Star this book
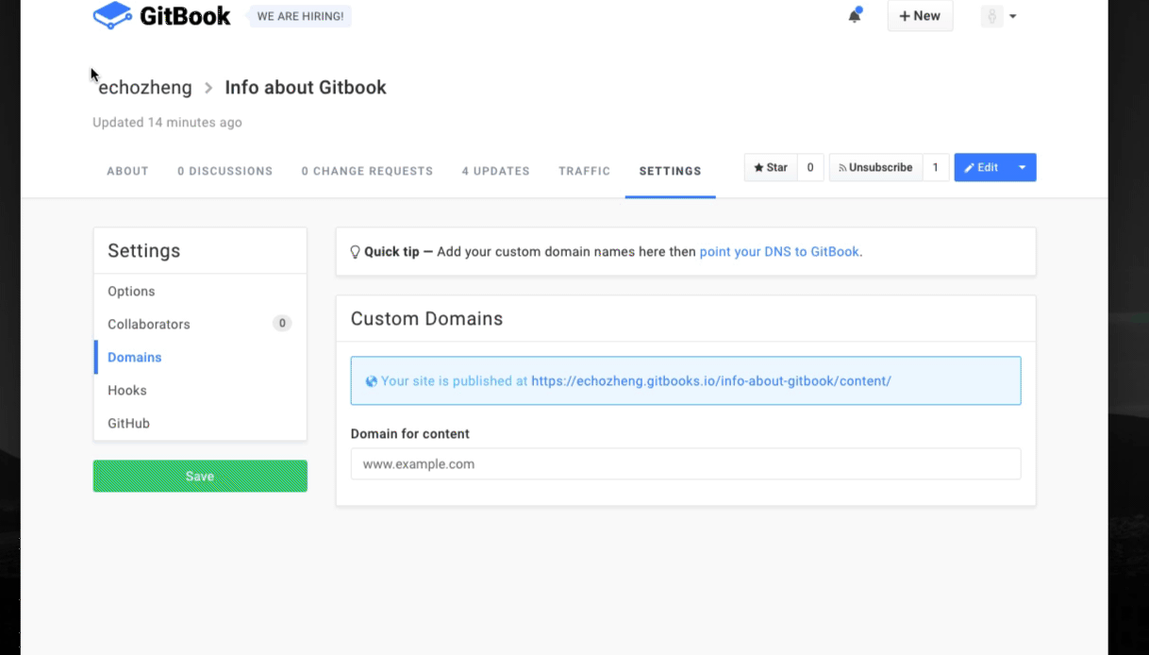The image size is (1149, 655). tap(771, 167)
